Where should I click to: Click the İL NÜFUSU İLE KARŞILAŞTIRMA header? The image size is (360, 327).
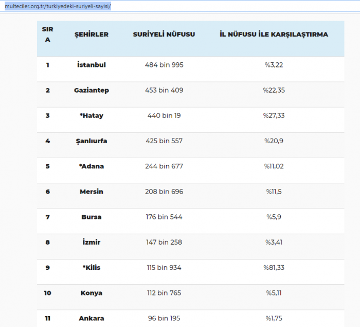274,35
